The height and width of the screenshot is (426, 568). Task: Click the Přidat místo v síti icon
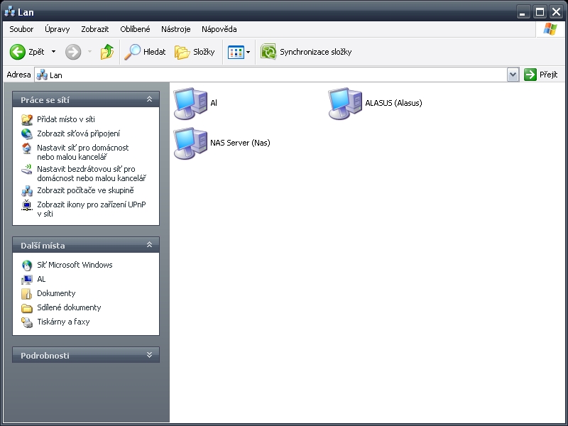[x=27, y=119]
